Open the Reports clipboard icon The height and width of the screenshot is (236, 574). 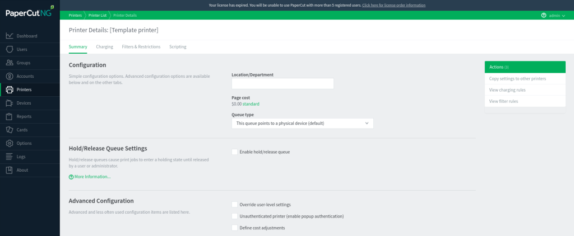point(10,116)
